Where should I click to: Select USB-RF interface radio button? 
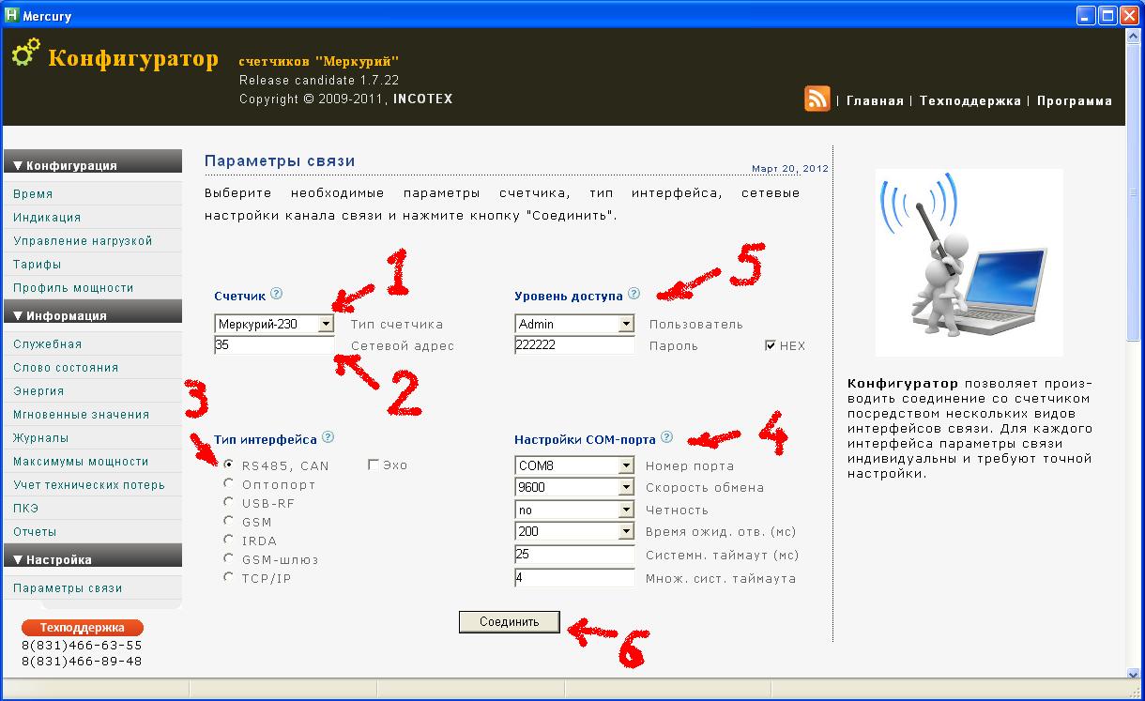228,502
